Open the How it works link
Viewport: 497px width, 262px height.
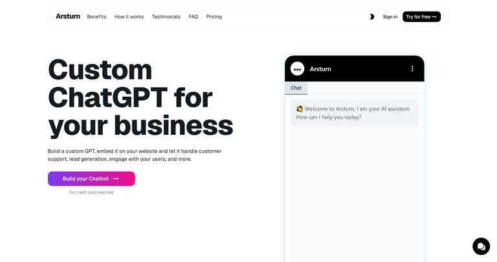(x=129, y=17)
